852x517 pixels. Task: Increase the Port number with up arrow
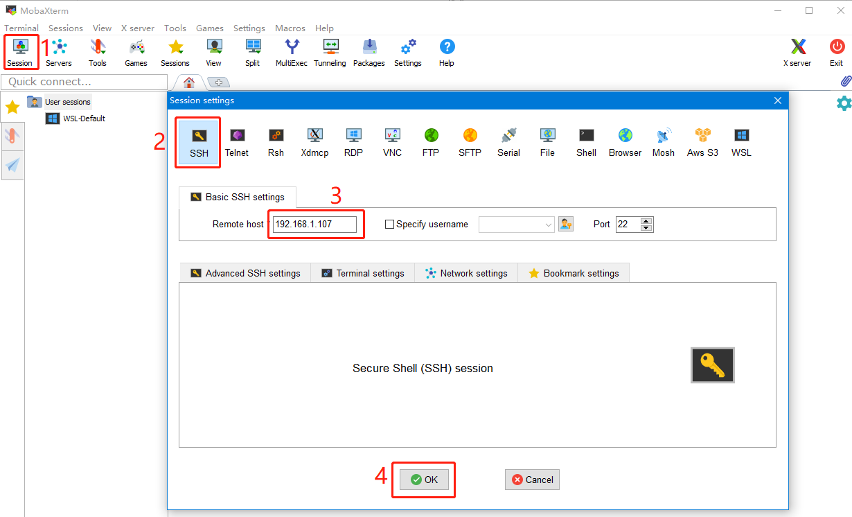point(646,221)
